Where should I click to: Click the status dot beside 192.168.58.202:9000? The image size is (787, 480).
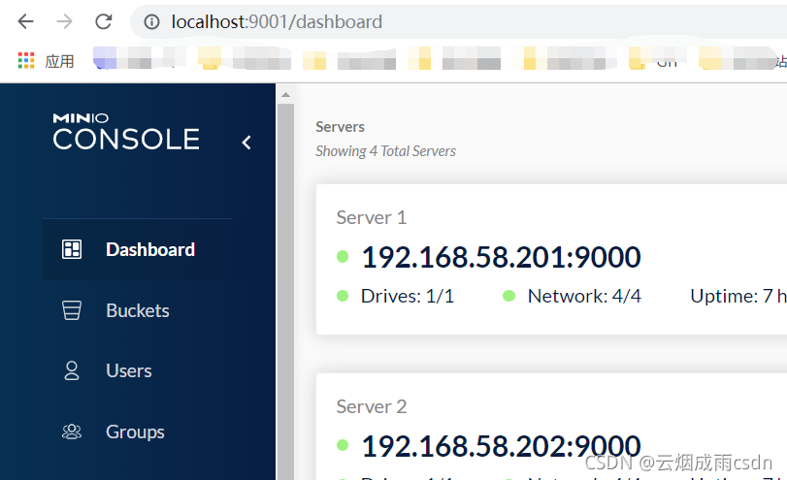point(343,445)
